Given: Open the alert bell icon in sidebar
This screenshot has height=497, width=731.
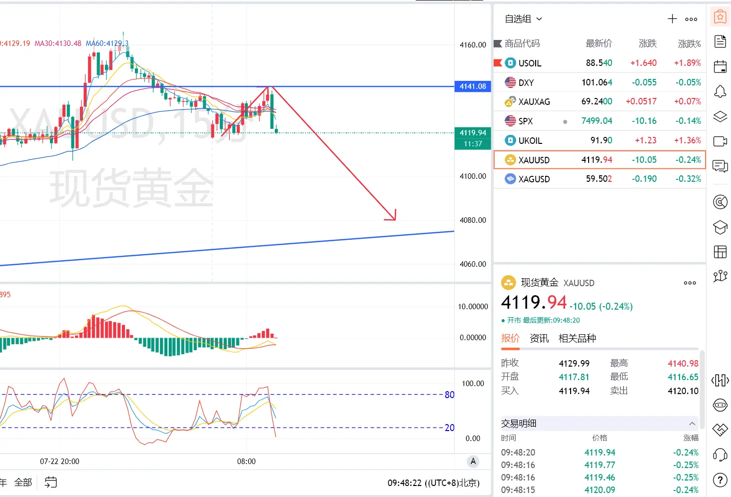Looking at the screenshot, I should 720,91.
